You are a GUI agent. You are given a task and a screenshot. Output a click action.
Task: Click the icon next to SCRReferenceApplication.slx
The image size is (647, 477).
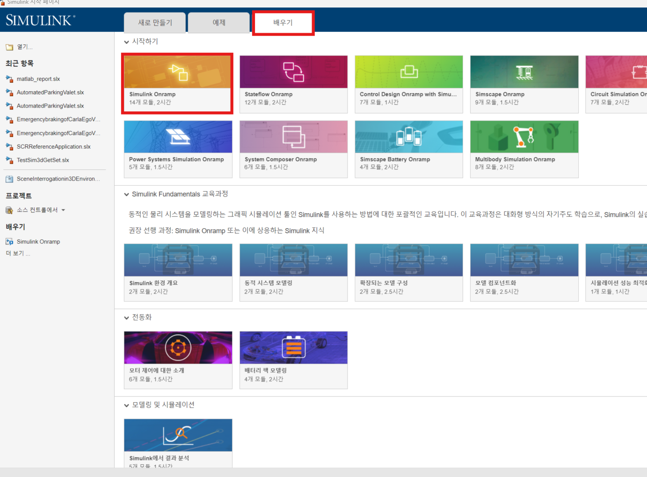click(9, 147)
